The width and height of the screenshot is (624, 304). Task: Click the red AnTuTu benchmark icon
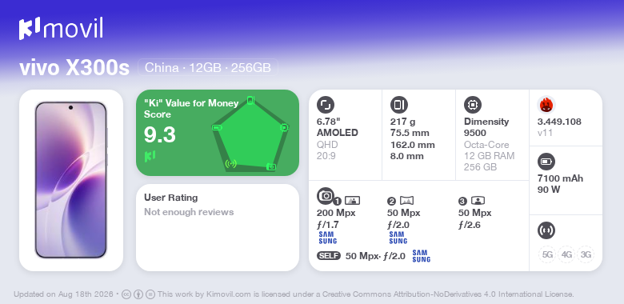[x=546, y=105]
